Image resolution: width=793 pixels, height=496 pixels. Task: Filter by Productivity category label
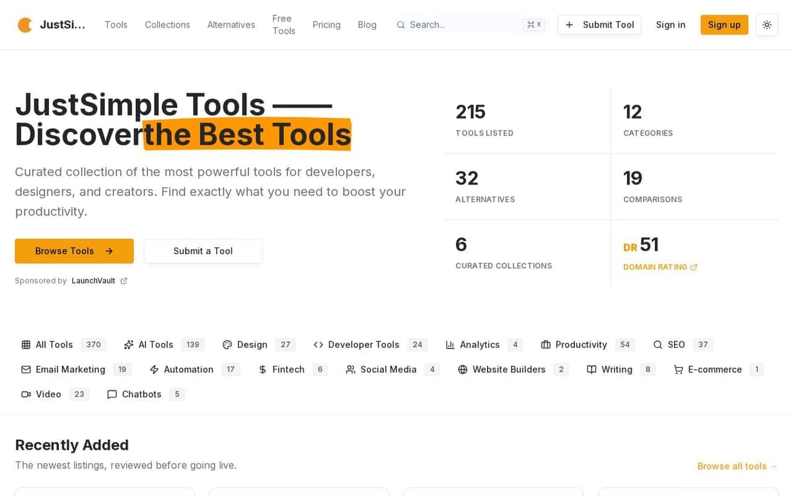click(x=581, y=345)
